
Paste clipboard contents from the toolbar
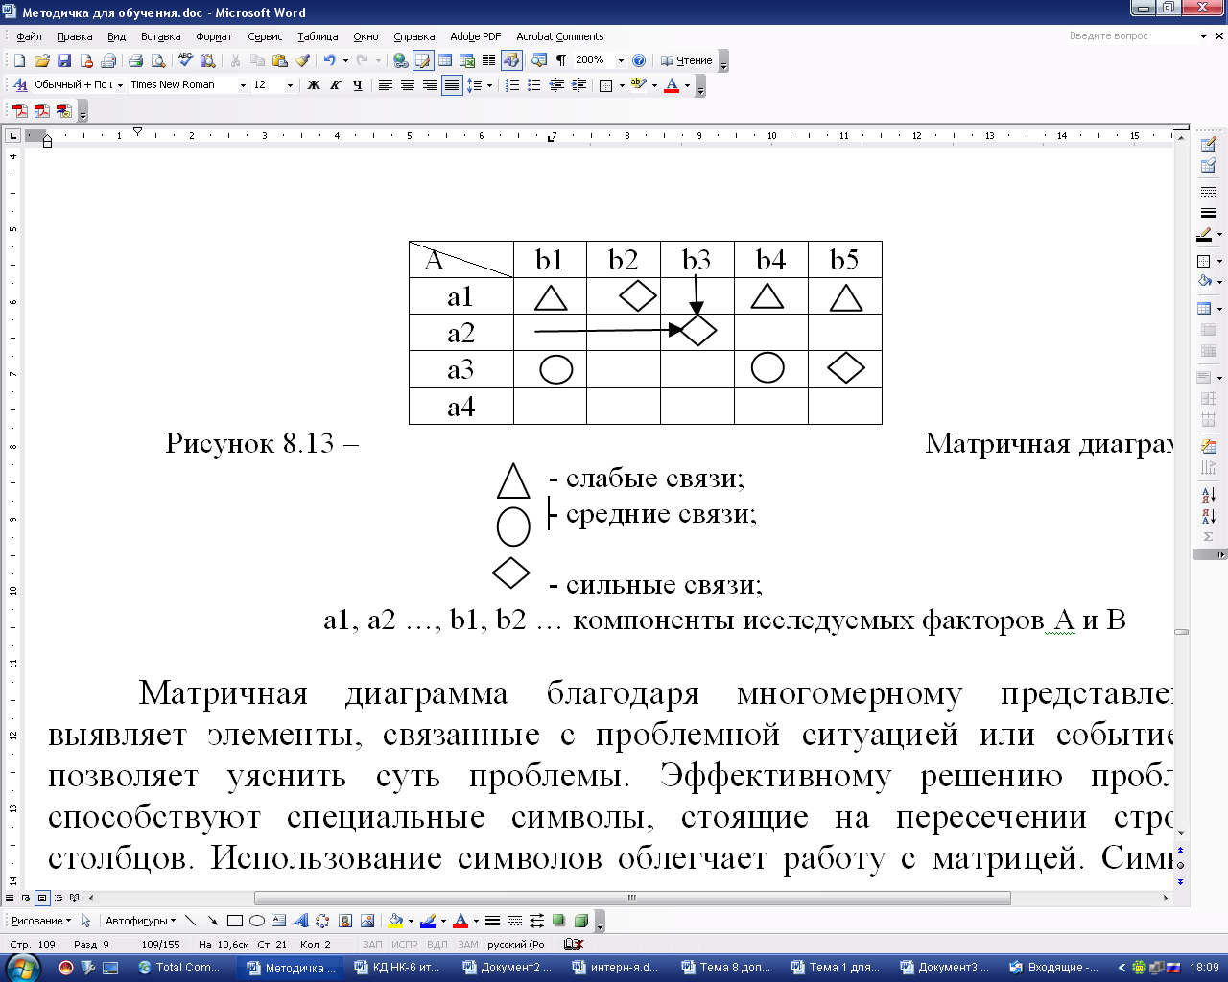pyautogui.click(x=280, y=60)
